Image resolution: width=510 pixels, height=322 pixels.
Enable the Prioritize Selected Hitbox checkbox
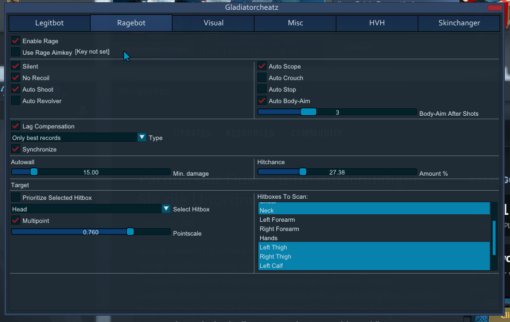click(16, 198)
